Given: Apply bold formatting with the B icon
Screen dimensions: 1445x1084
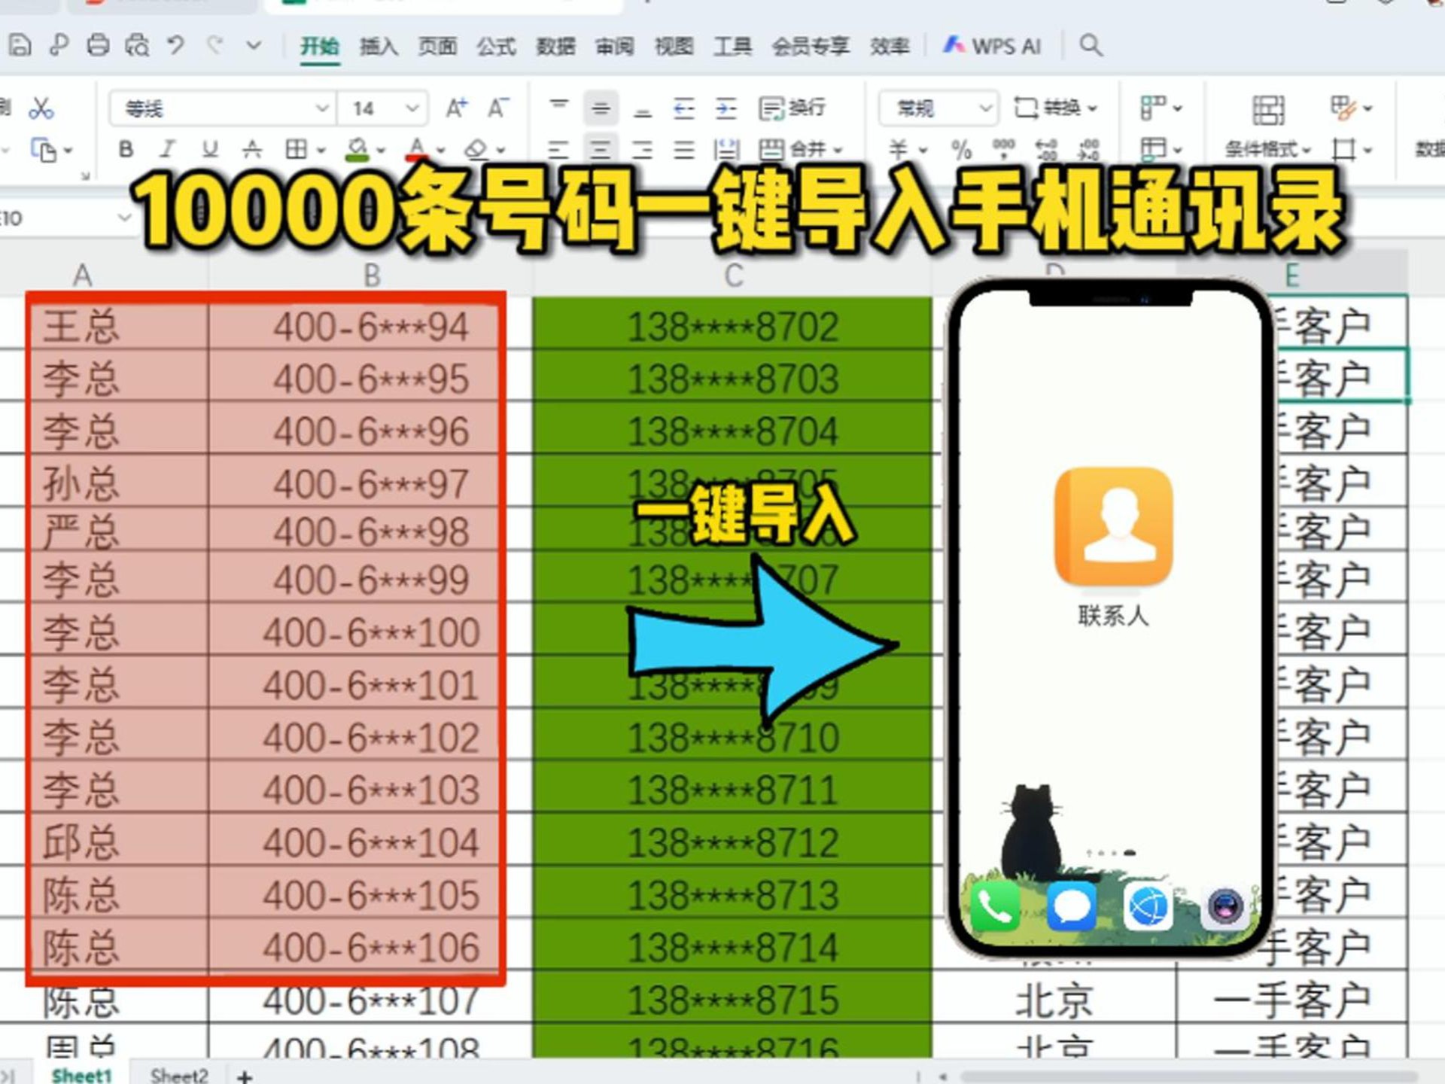Looking at the screenshot, I should (x=126, y=148).
